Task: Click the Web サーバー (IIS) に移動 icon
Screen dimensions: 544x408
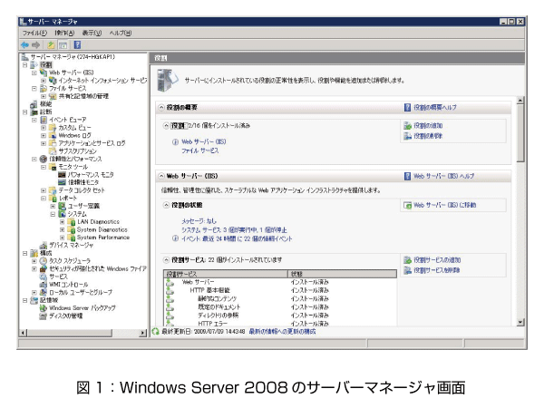Action: pos(407,206)
